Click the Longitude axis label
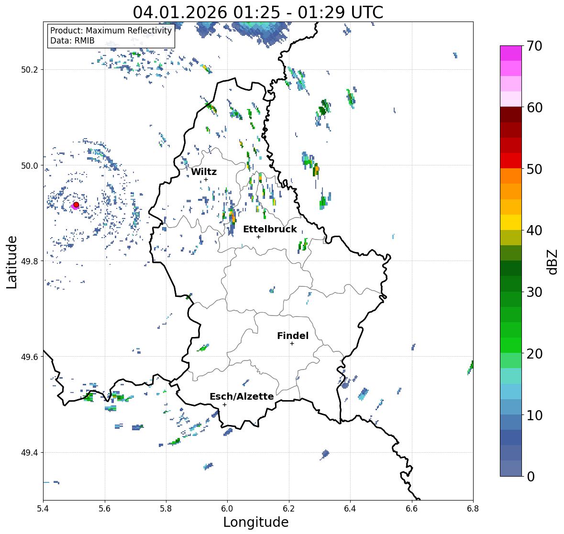The height and width of the screenshot is (534, 564). (x=256, y=522)
